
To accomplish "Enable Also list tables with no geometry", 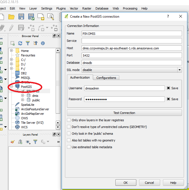I will 69,140.
